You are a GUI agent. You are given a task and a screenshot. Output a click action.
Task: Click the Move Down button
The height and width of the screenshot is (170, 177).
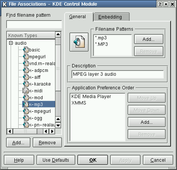[x=147, y=110]
